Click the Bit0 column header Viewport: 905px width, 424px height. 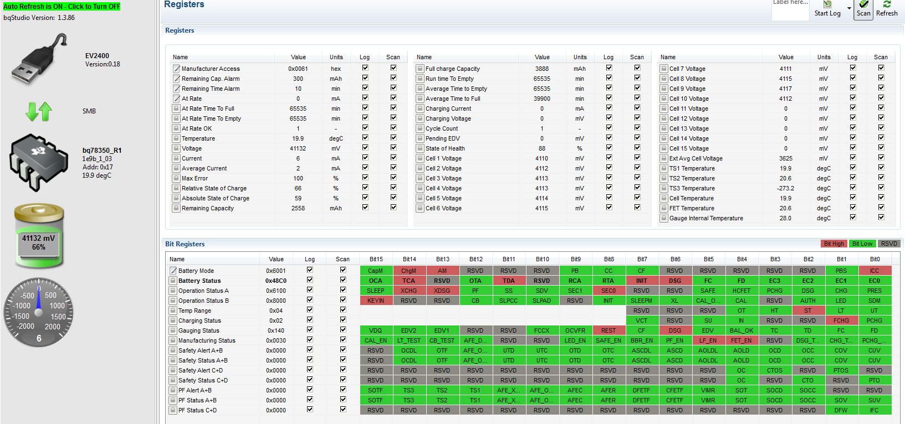click(875, 259)
